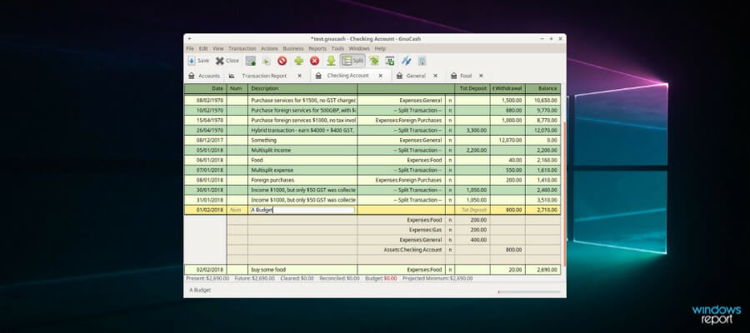Click the Expenses:Foreign Purchases cell dated 15/04/1970

pos(402,121)
